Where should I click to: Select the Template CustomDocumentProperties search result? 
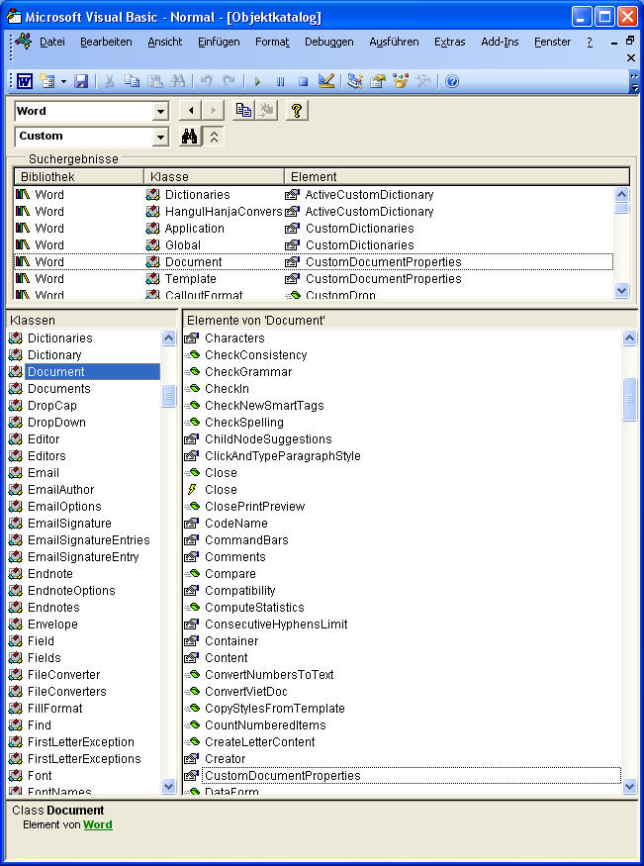coord(314,279)
